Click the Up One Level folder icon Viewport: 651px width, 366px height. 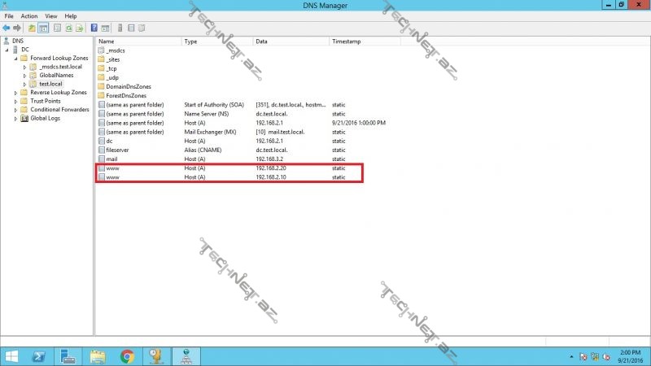[x=32, y=28]
